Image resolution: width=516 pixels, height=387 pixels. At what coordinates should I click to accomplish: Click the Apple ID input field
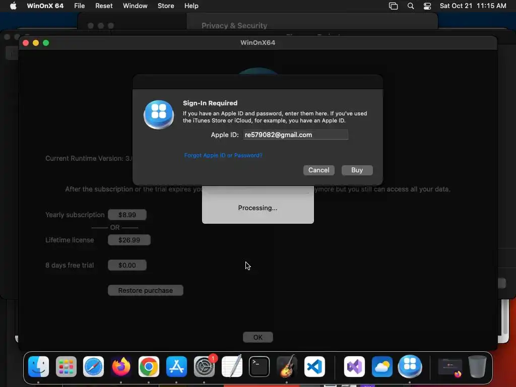295,135
